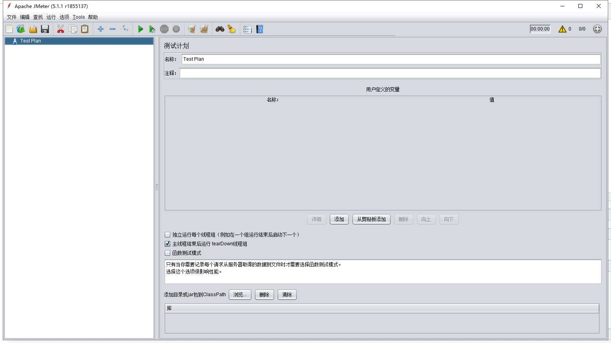Open the Templates icon
Viewport: 611px width, 343px height.
21,29
